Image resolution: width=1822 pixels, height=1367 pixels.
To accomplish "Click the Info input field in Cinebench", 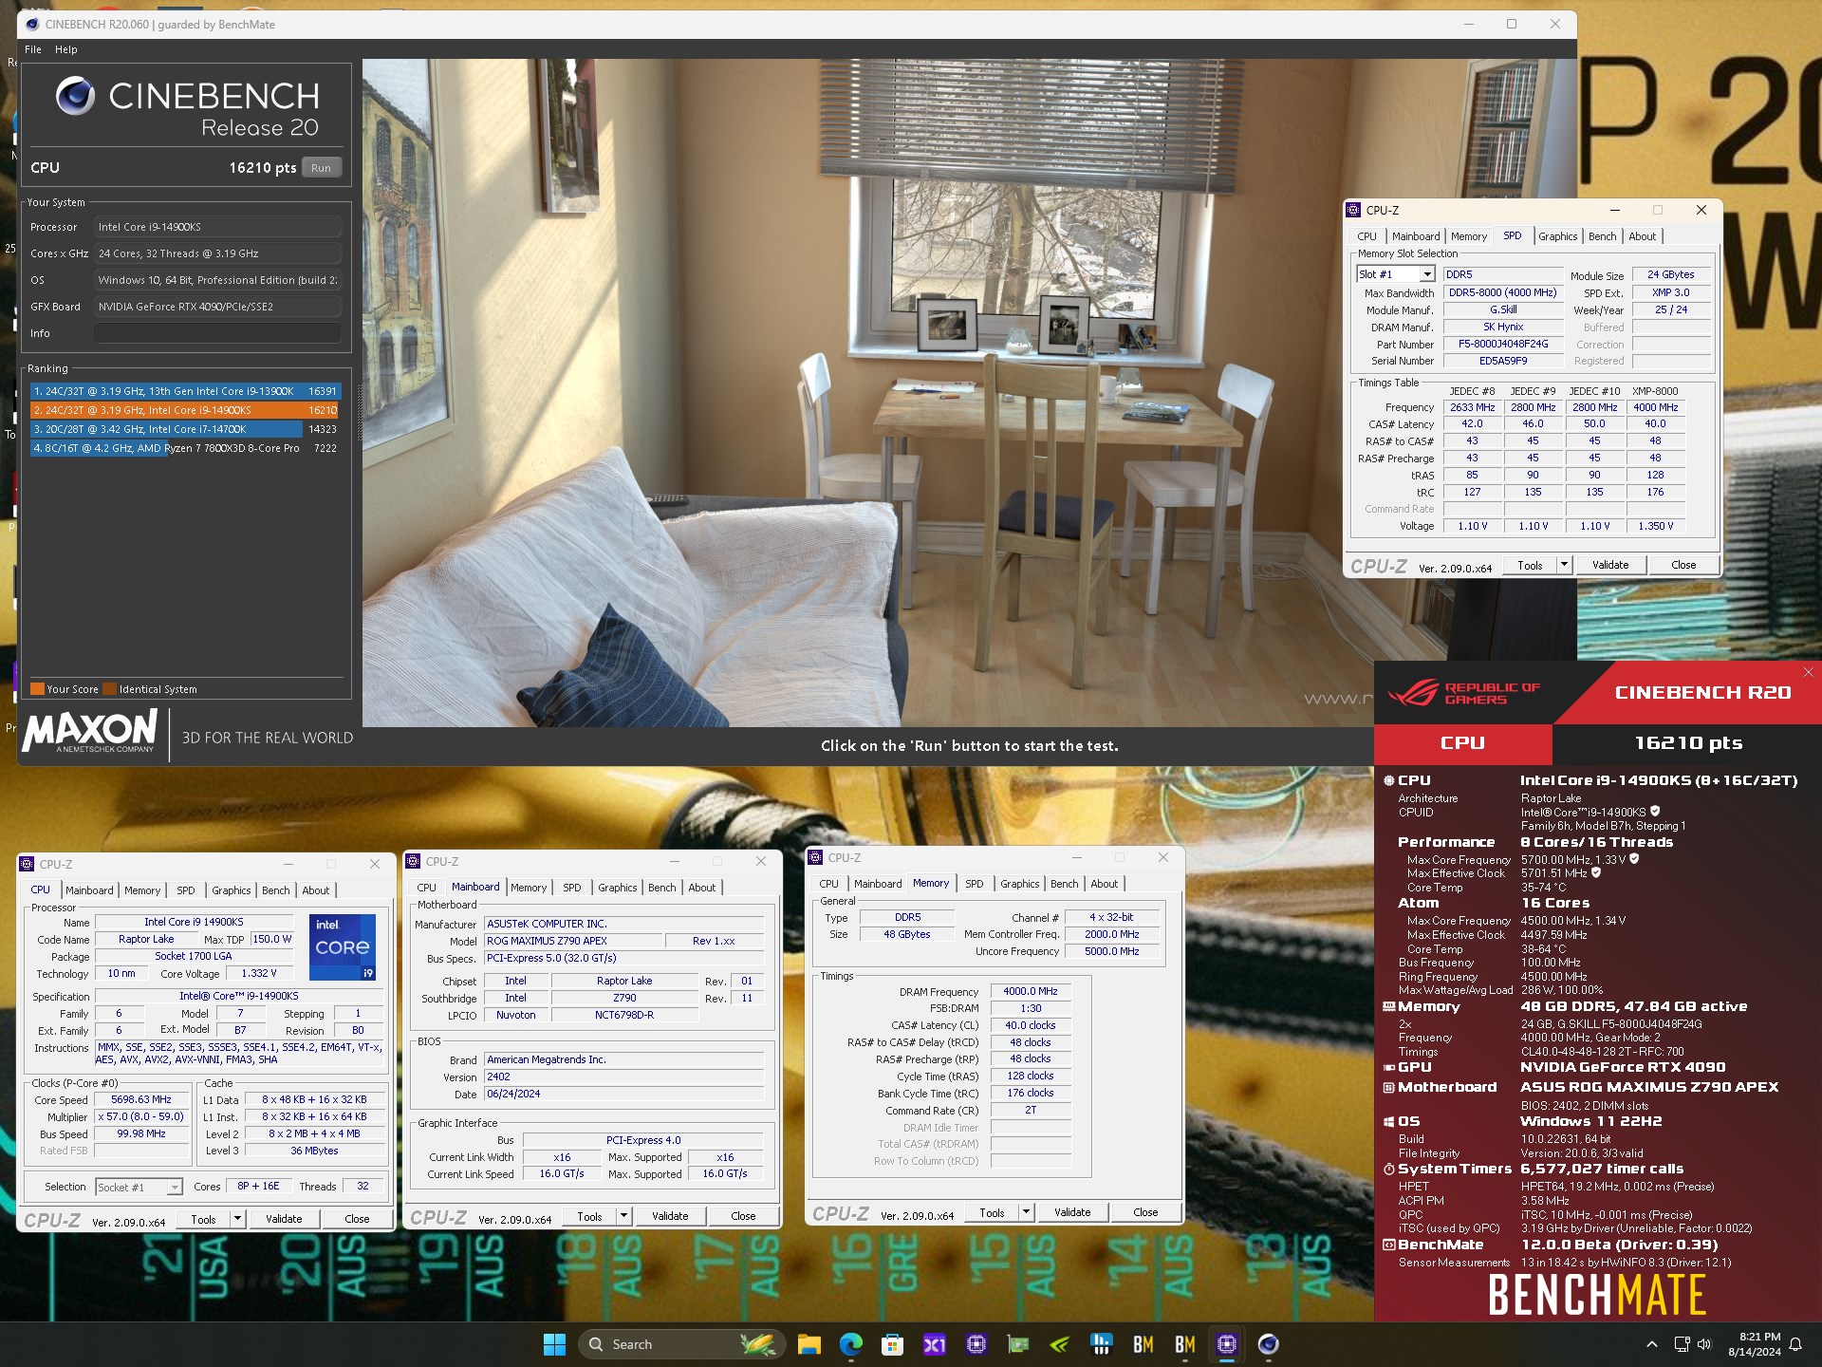I will 217,333.
